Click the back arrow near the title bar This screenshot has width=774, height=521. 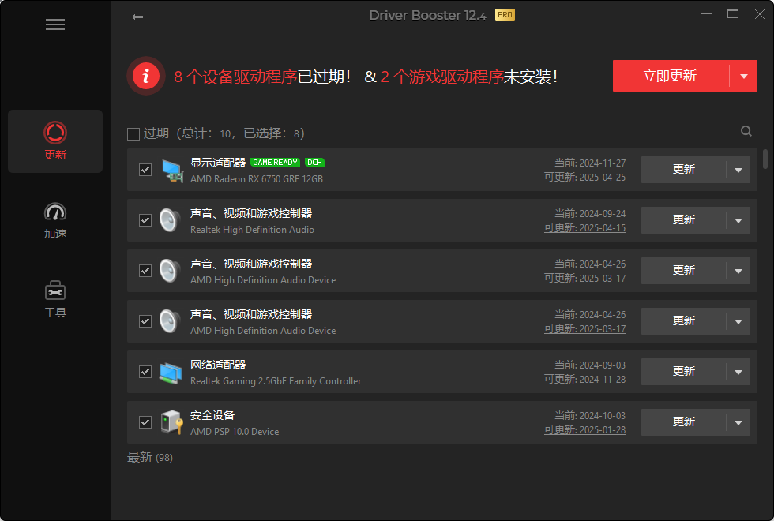click(137, 16)
